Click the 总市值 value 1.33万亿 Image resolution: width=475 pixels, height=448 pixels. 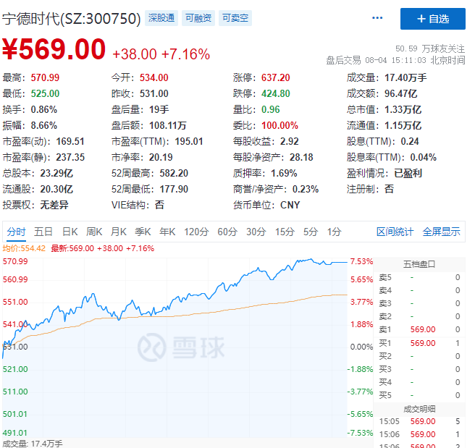(403, 109)
